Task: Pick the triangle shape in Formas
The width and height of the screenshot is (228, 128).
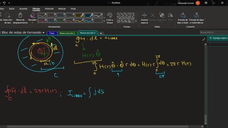Action: coord(133,18)
